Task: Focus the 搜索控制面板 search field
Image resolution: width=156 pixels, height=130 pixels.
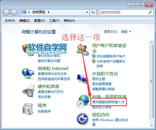Action: click(x=124, y=12)
